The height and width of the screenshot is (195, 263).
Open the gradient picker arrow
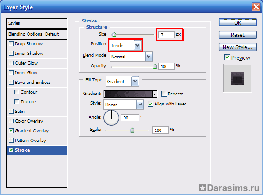[x=155, y=94]
